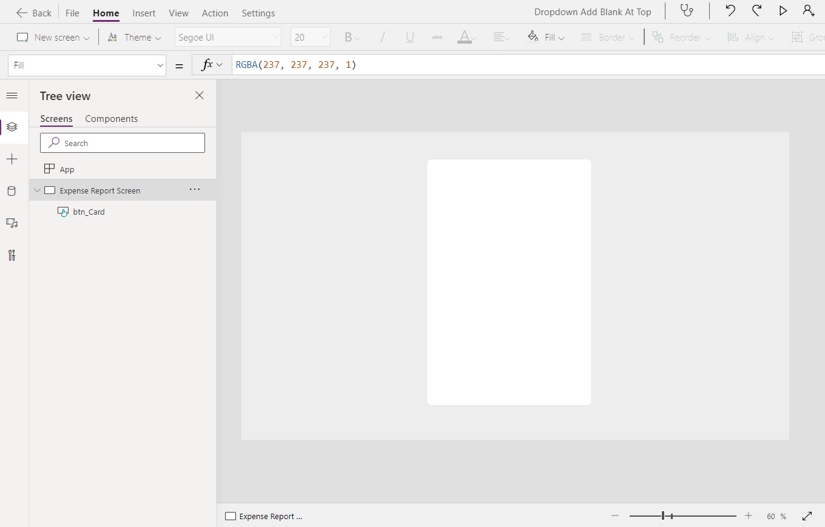Viewport: 825px width, 527px height.
Task: Open the Insert menu
Action: (x=144, y=13)
